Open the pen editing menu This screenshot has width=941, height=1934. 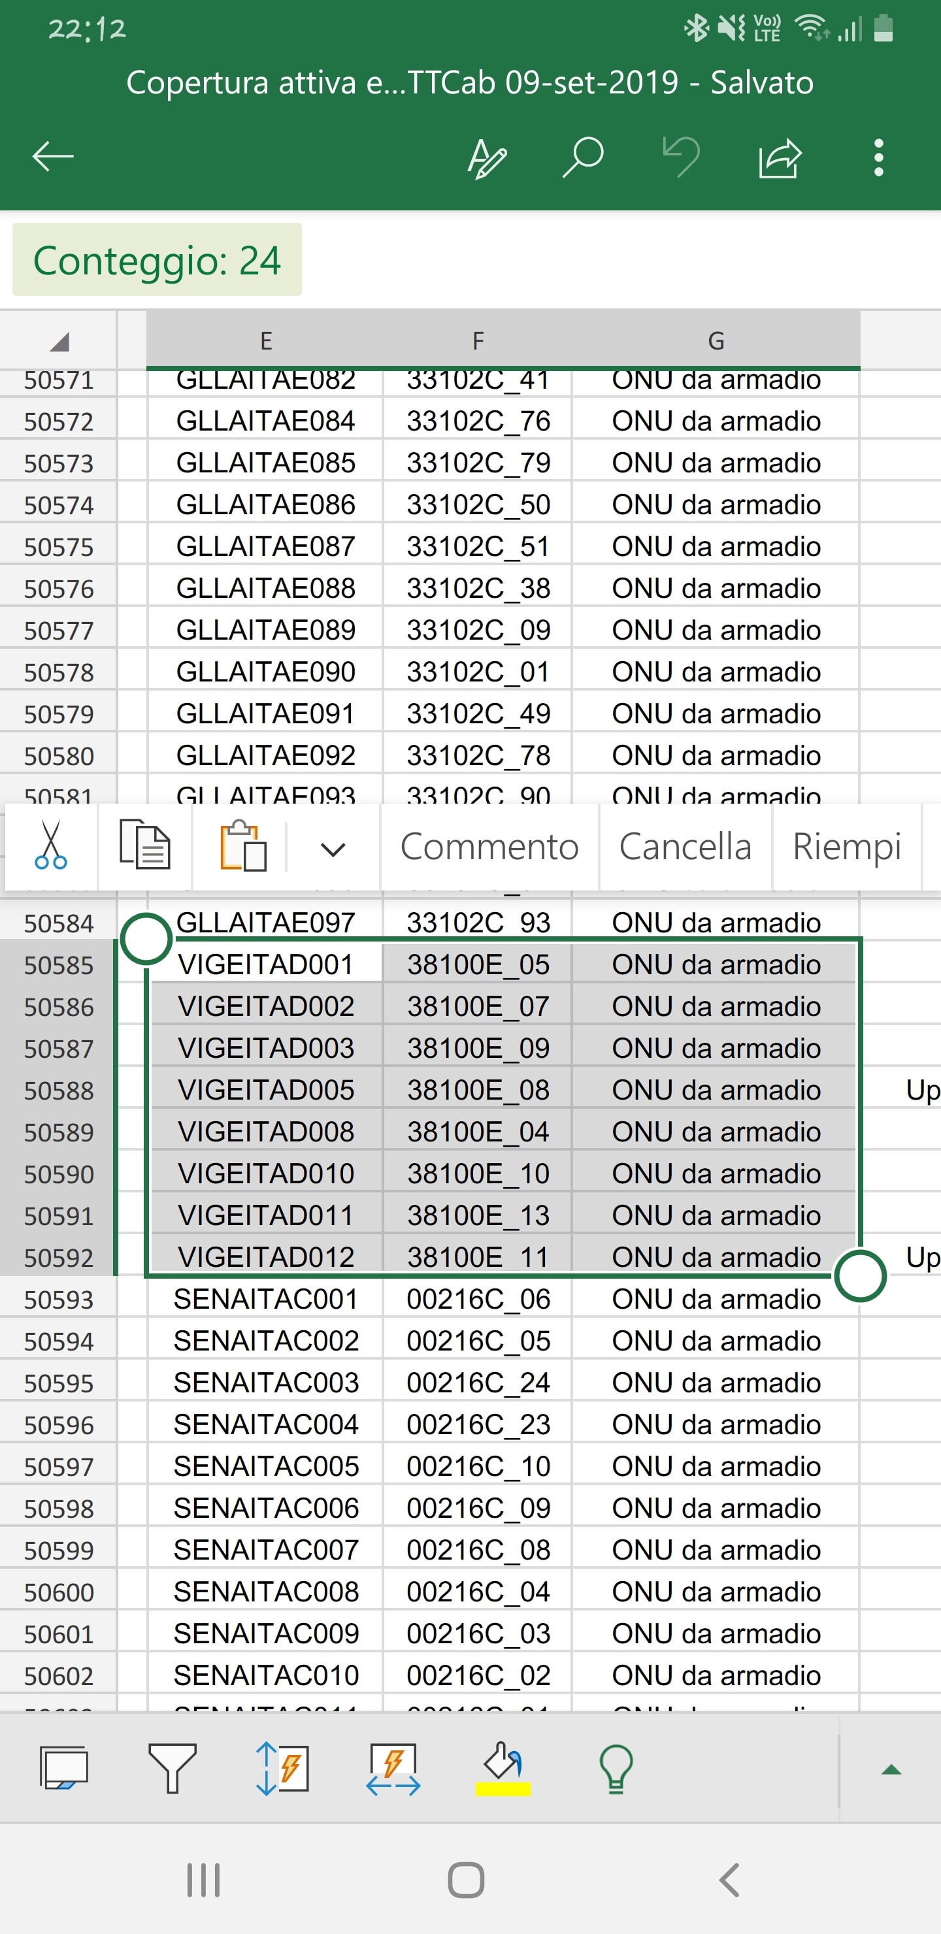pos(487,158)
